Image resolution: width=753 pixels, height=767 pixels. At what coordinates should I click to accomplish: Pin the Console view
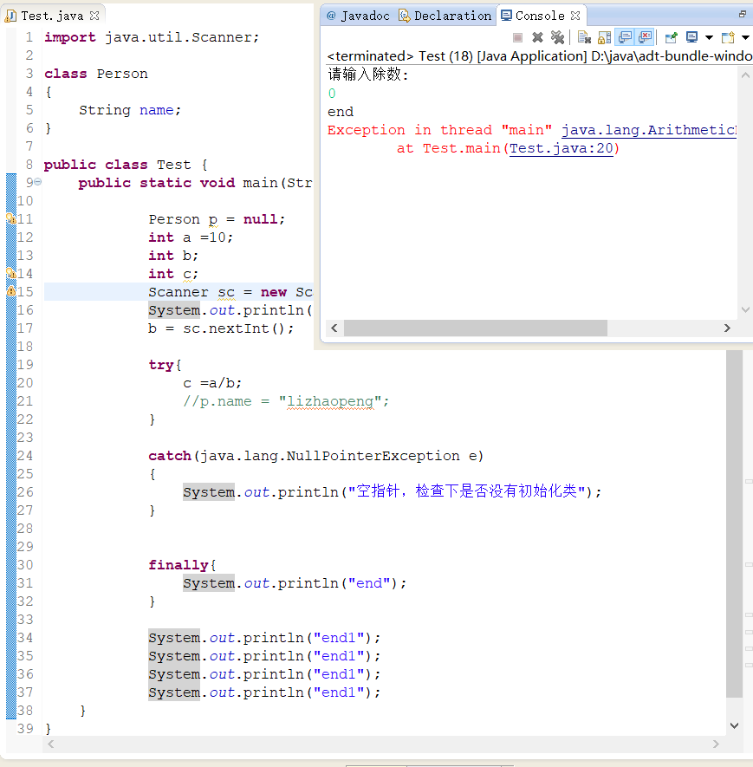point(672,36)
